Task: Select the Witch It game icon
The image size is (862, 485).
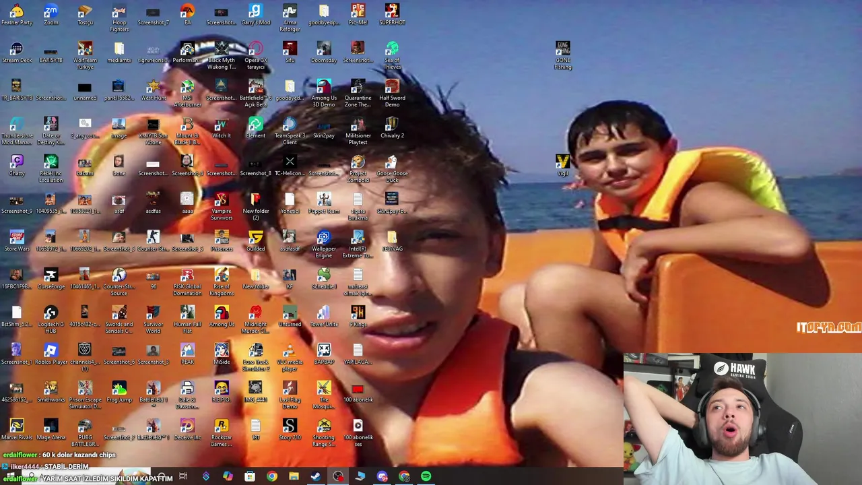Action: [x=222, y=128]
